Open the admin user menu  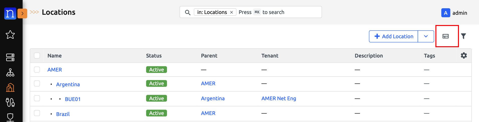pos(454,13)
